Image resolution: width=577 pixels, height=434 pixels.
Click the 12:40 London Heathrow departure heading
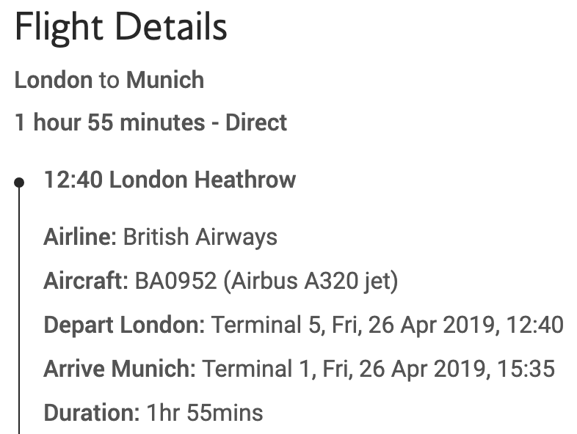point(170,180)
